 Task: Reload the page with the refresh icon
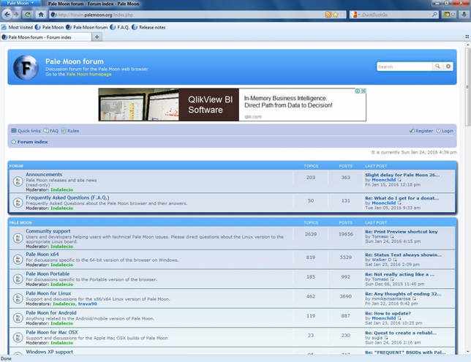click(28, 15)
